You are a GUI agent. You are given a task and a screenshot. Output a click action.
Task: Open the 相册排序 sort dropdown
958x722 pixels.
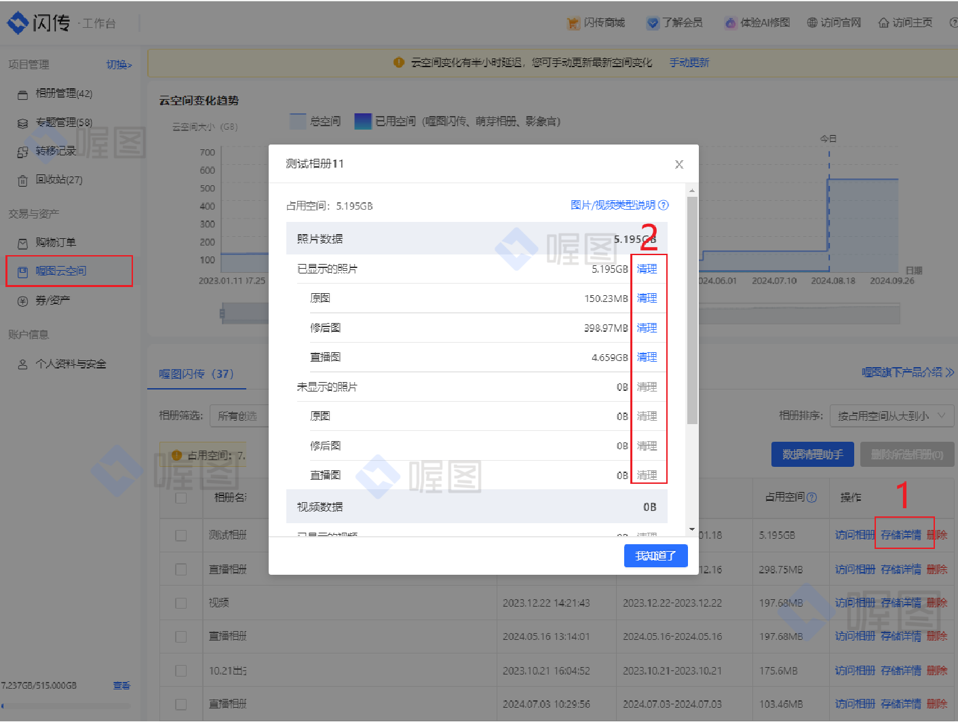(892, 416)
